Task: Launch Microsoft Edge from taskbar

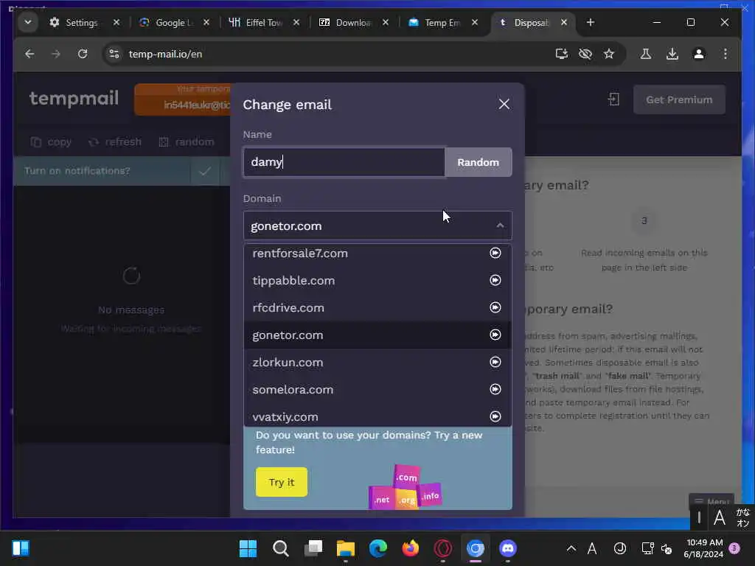Action: (x=378, y=548)
